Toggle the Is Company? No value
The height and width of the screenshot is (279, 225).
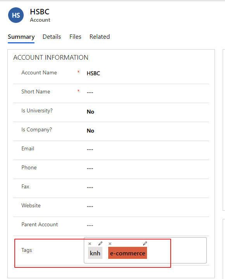pyautogui.click(x=90, y=131)
